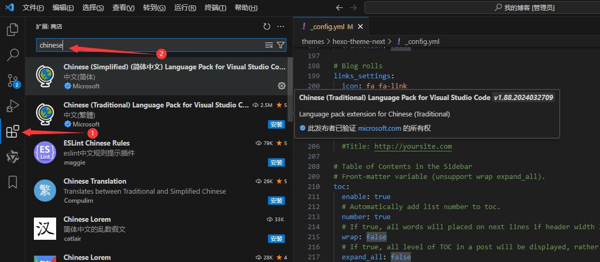Image resolution: width=600 pixels, height=262 pixels.
Task: Click line number 210 in the gutter
Action: point(314,186)
